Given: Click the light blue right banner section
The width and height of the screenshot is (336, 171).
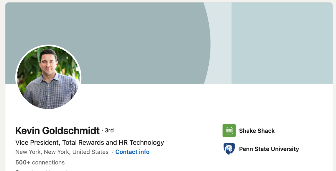Looking at the screenshot, I should (x=281, y=44).
